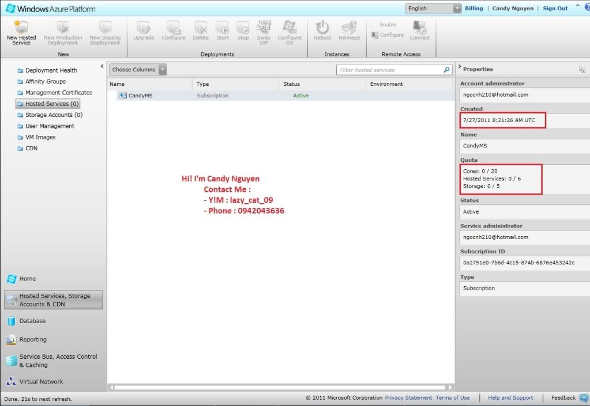Select Hosted Services, Storage Accounts & CDN section
This screenshot has width=590, height=406.
coord(54,299)
